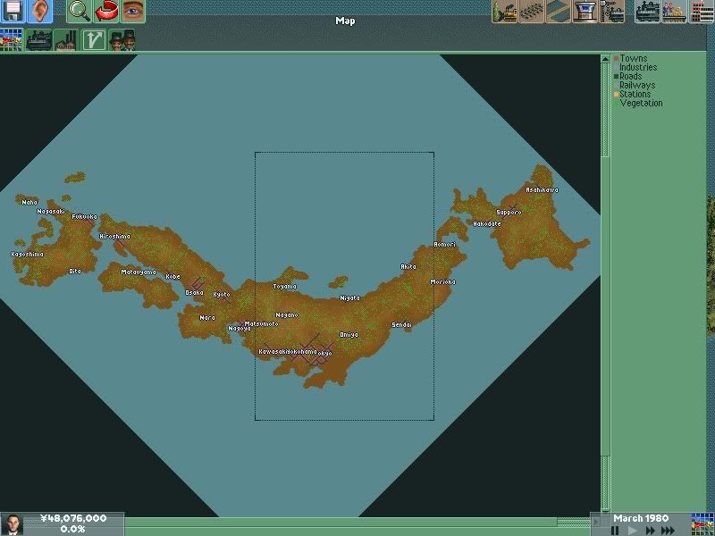Image resolution: width=715 pixels, height=536 pixels.
Task: Open the railway track construction tool
Action: click(x=531, y=11)
